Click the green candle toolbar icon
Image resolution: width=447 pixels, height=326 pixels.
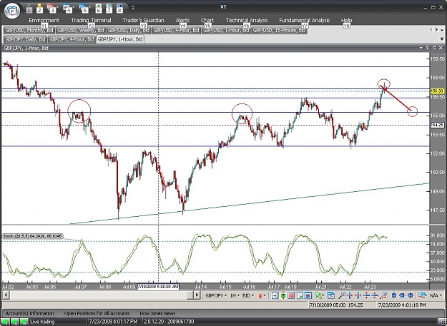pos(283,295)
